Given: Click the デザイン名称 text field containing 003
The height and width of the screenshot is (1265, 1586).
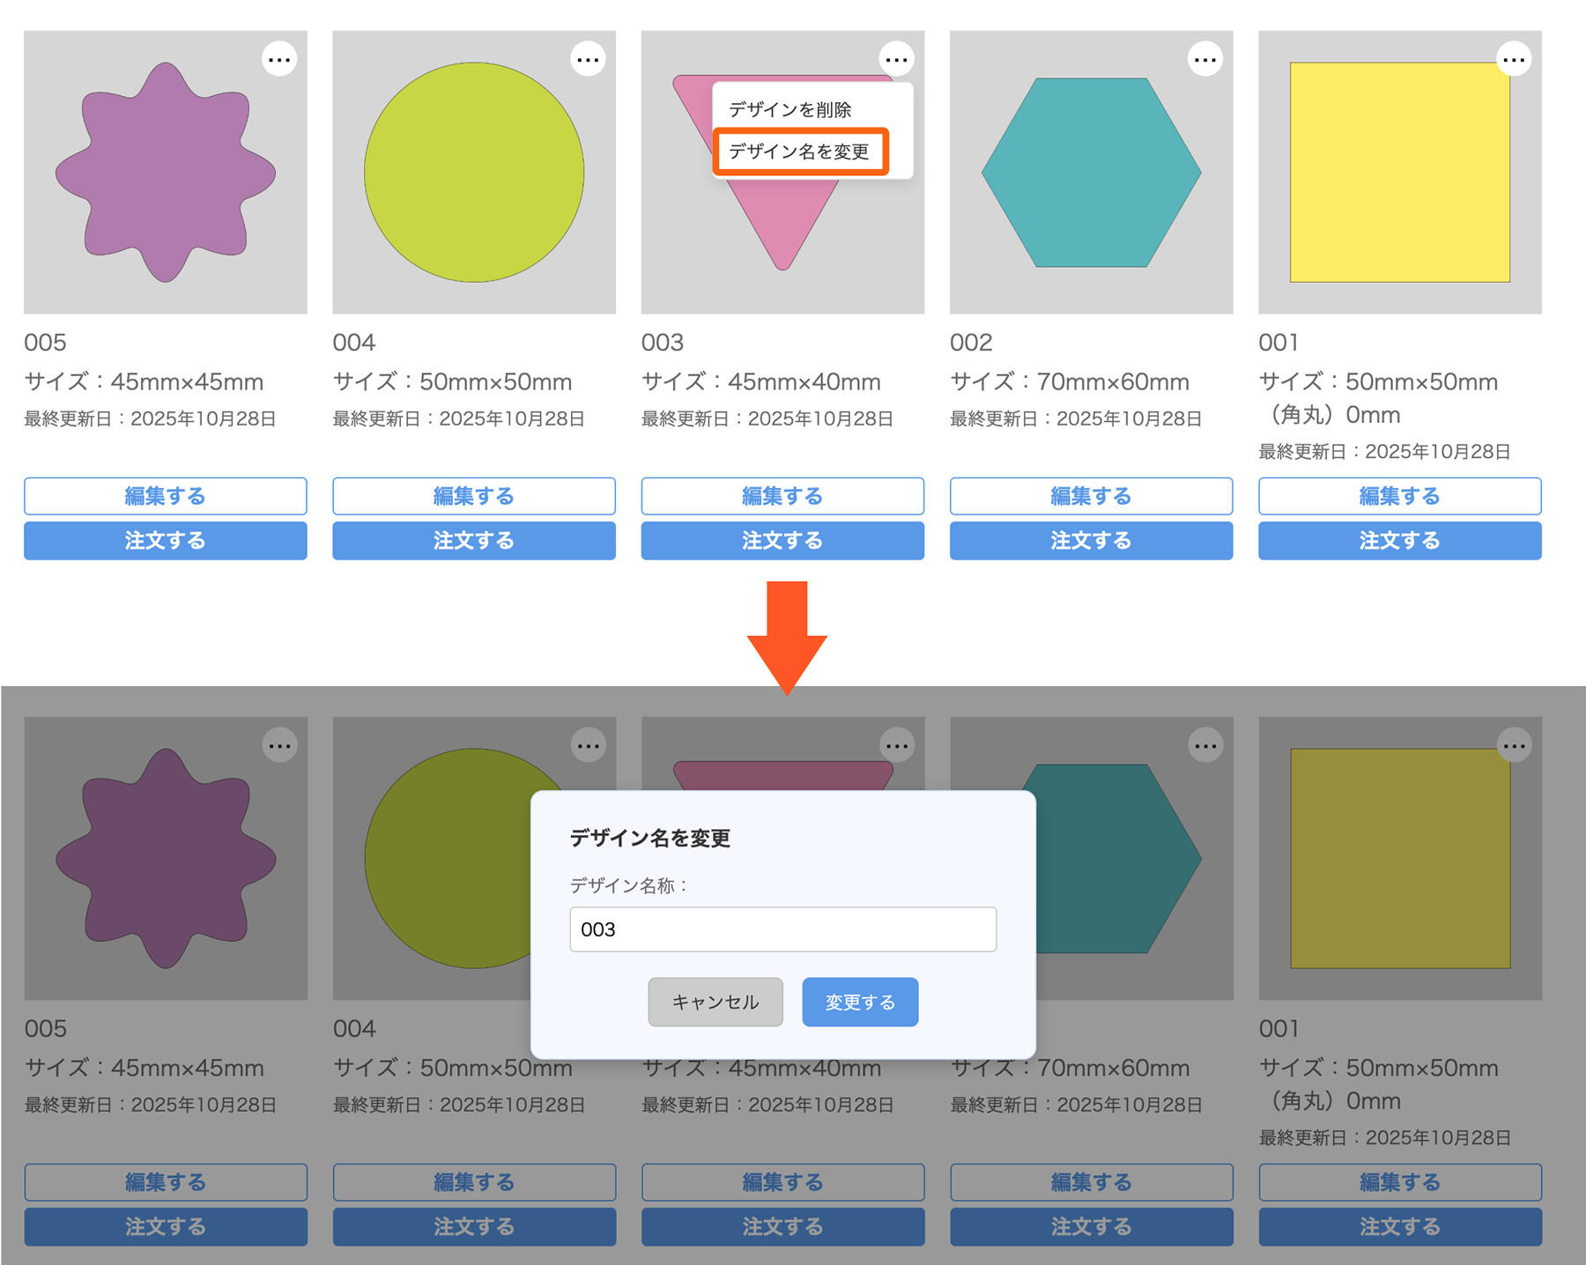Looking at the screenshot, I should 782,929.
